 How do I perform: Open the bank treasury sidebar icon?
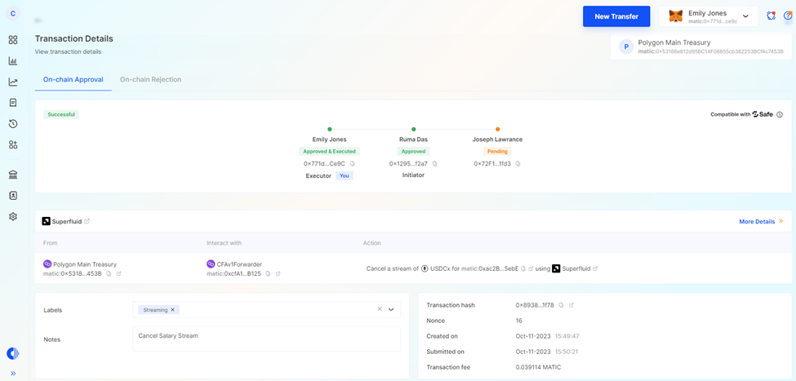tap(13, 175)
